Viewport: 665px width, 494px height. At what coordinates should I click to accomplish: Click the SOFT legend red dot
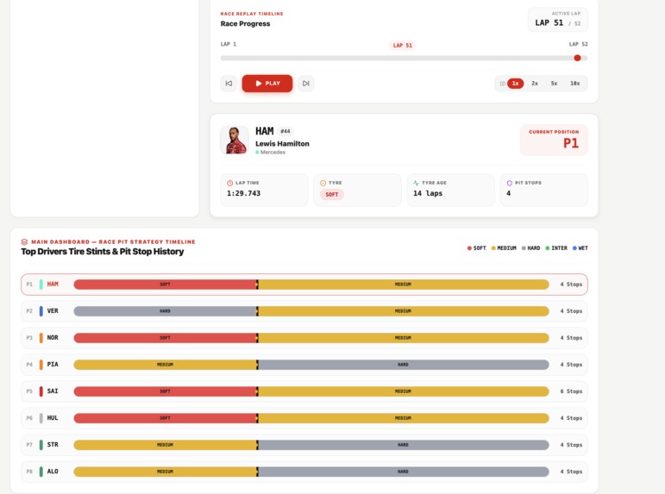tap(469, 248)
